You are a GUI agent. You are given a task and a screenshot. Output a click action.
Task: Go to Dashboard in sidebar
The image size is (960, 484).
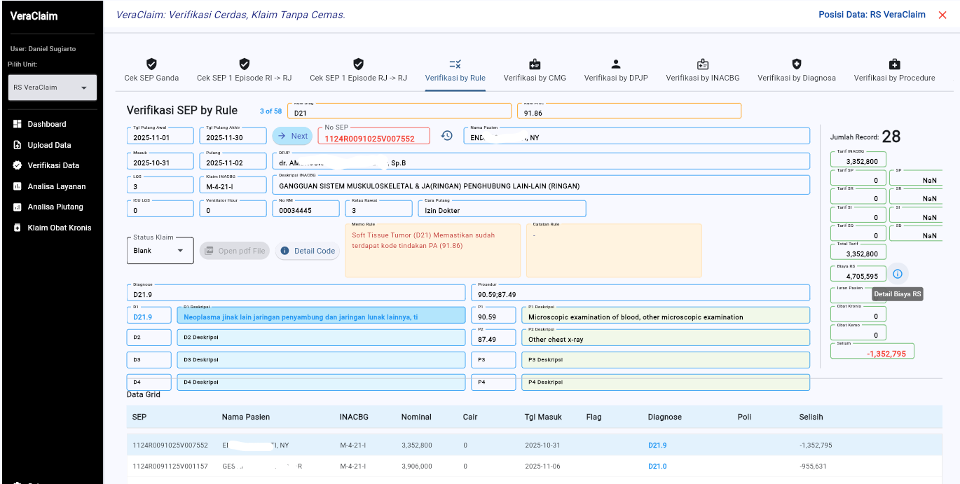(x=46, y=124)
